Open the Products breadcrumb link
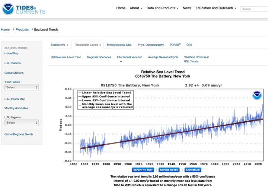This screenshot has width=268, height=188. (x=22, y=29)
